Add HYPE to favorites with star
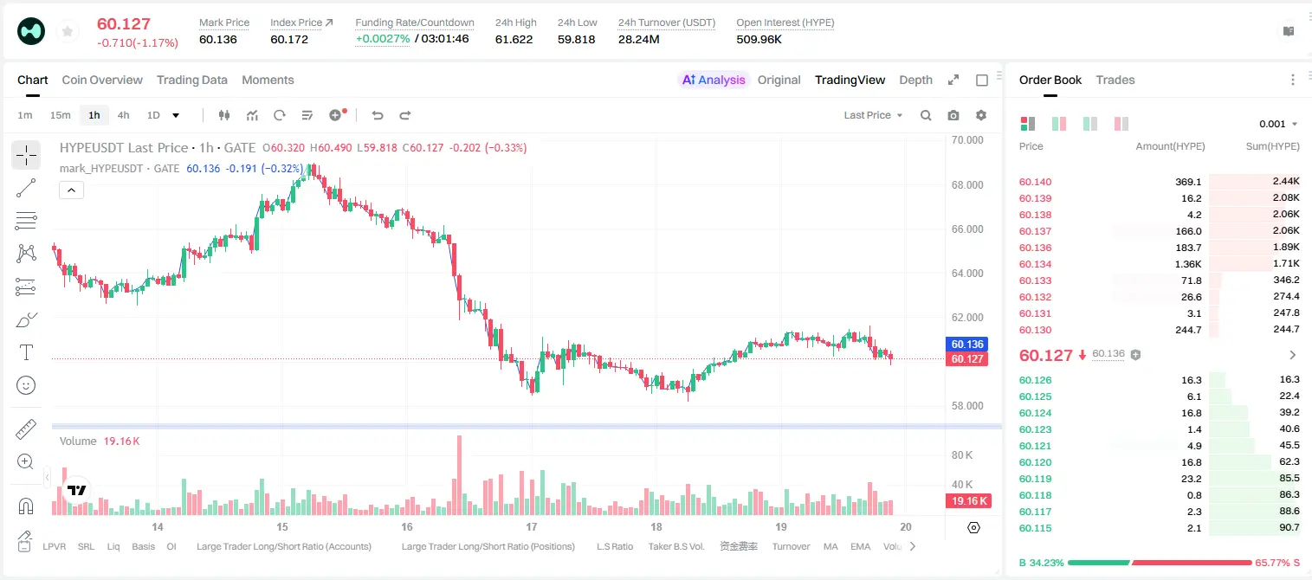Image resolution: width=1312 pixels, height=580 pixels. 67,32
